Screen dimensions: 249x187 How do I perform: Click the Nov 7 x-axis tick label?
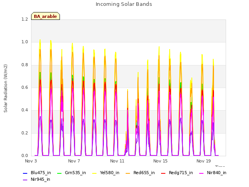coord(74,161)
